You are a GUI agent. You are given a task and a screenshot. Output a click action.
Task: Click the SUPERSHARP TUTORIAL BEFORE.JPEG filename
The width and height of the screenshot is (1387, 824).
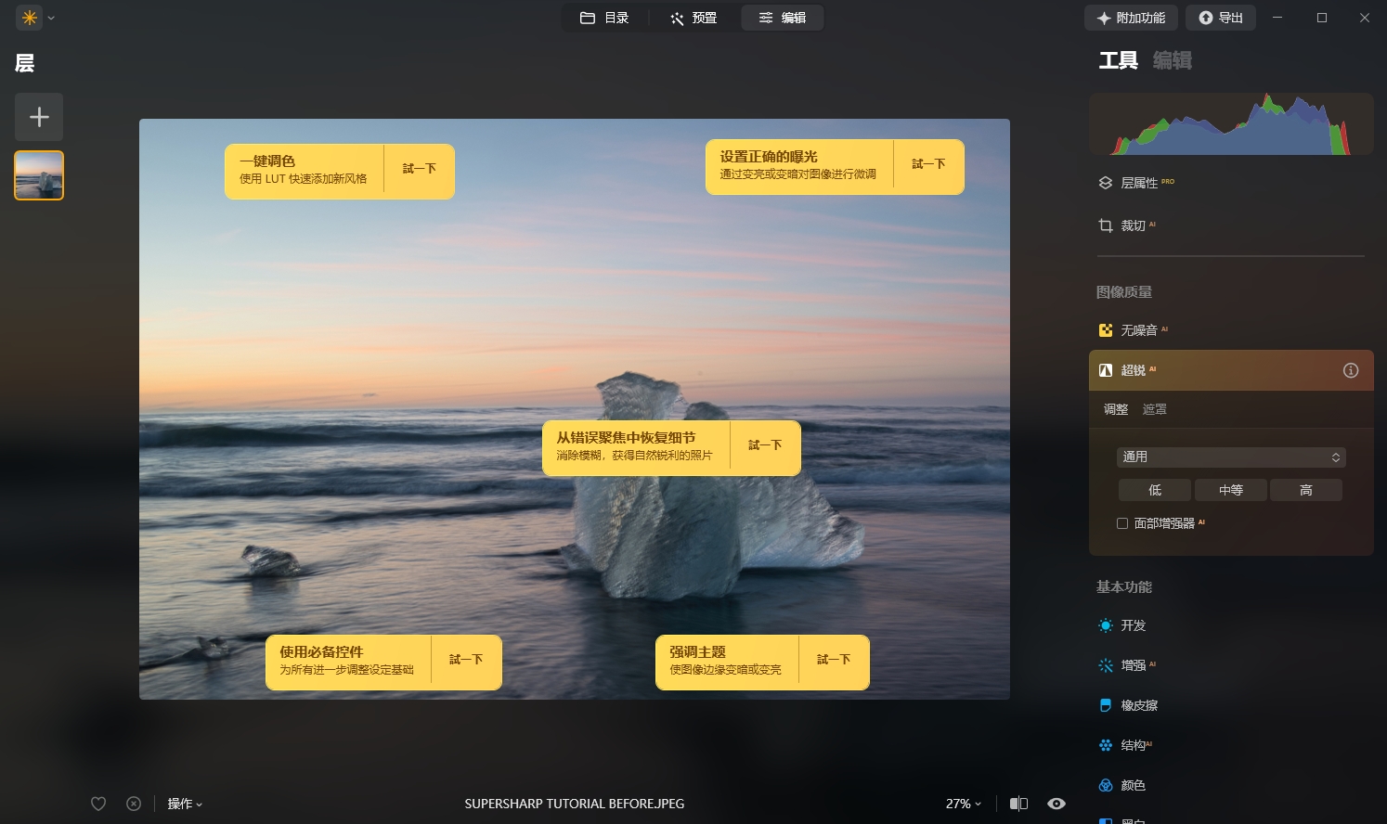coord(575,804)
